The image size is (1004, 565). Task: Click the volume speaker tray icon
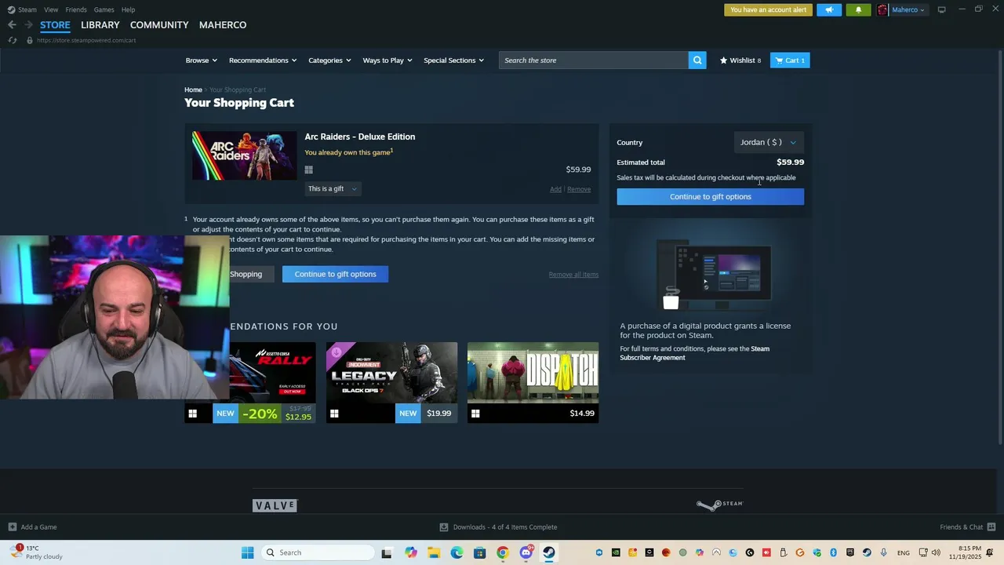click(x=936, y=552)
